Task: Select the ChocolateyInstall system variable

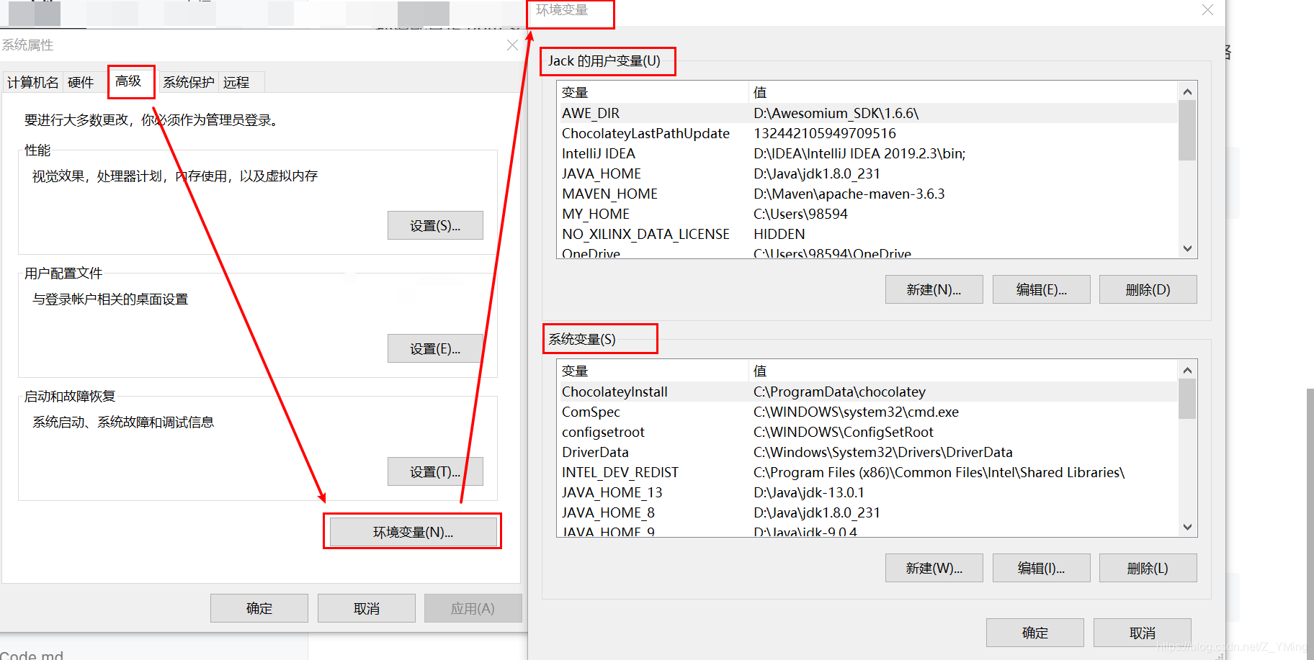Action: point(868,392)
